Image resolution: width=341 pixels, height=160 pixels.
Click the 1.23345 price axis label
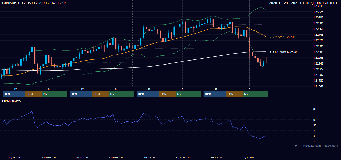coord(318,6)
